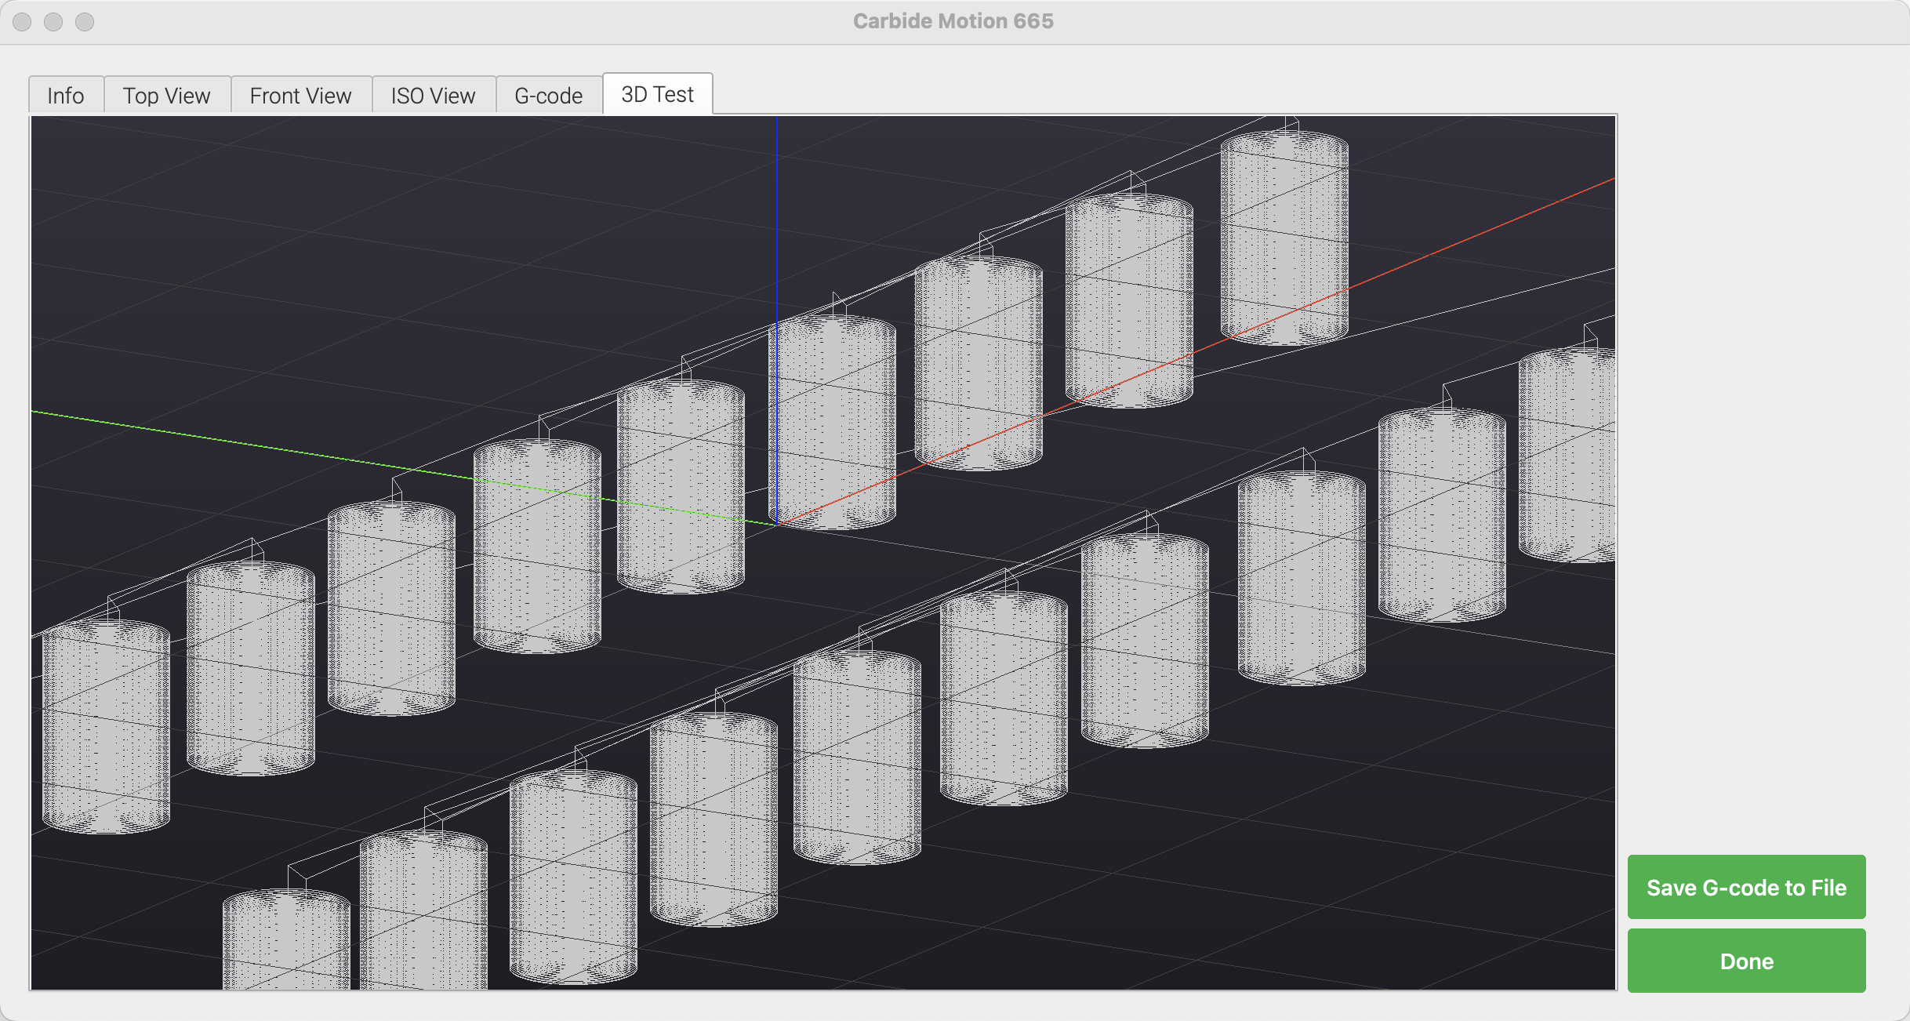The image size is (1910, 1021).
Task: Switch to the Top View tab
Action: [x=167, y=96]
